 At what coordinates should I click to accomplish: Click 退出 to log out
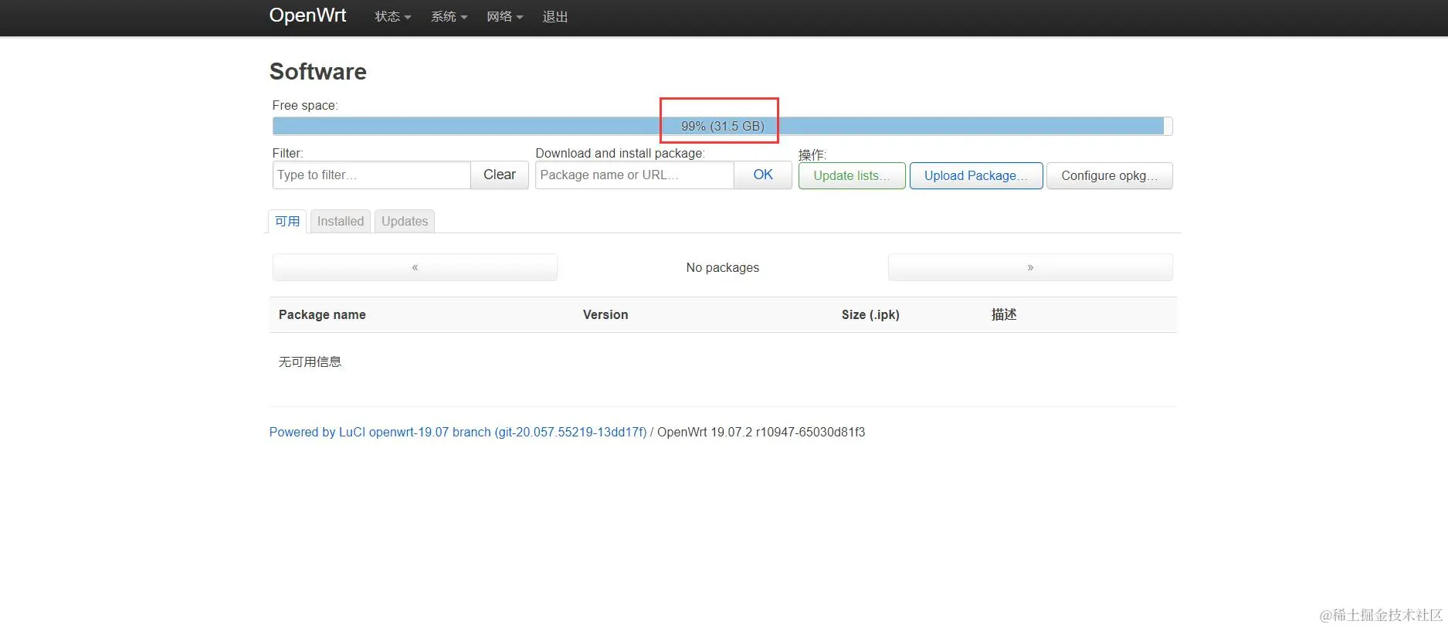click(x=554, y=17)
